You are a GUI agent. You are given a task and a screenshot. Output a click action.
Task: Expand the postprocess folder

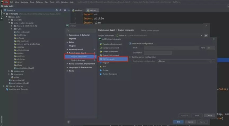pos(9,71)
